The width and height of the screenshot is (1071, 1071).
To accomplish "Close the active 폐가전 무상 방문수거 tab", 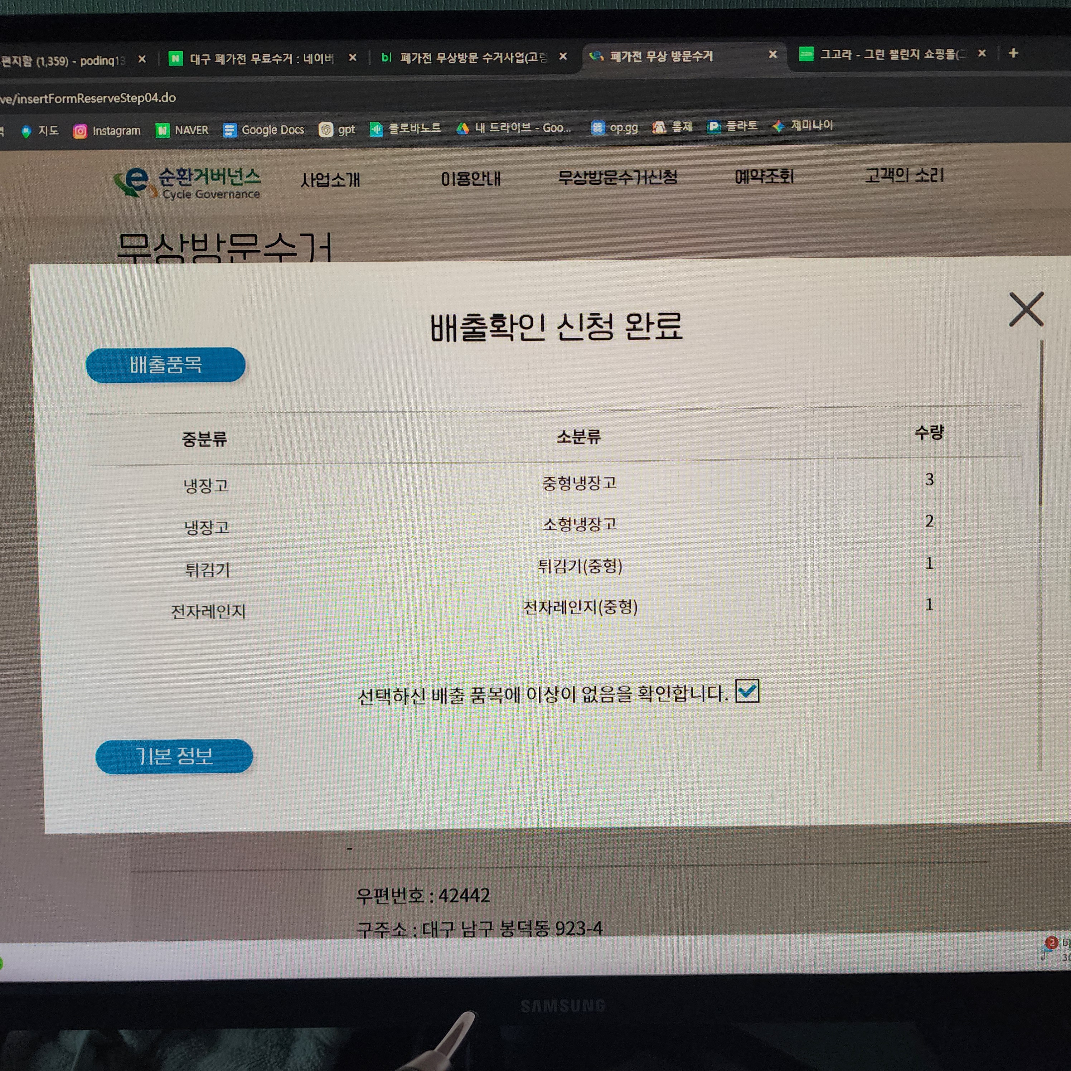I will (773, 54).
